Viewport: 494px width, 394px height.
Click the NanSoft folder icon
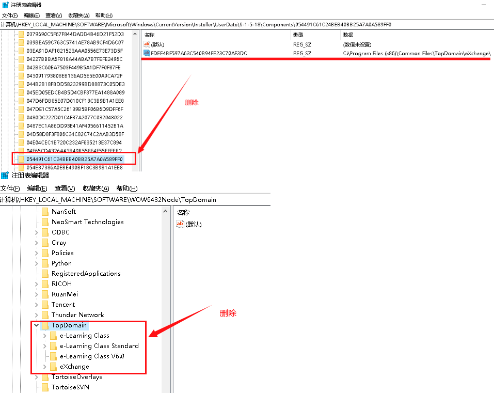coord(45,212)
